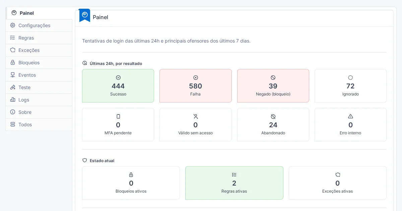Image resolution: width=402 pixels, height=211 pixels.
Task: Show the Sobre tab
Action: (x=39, y=112)
